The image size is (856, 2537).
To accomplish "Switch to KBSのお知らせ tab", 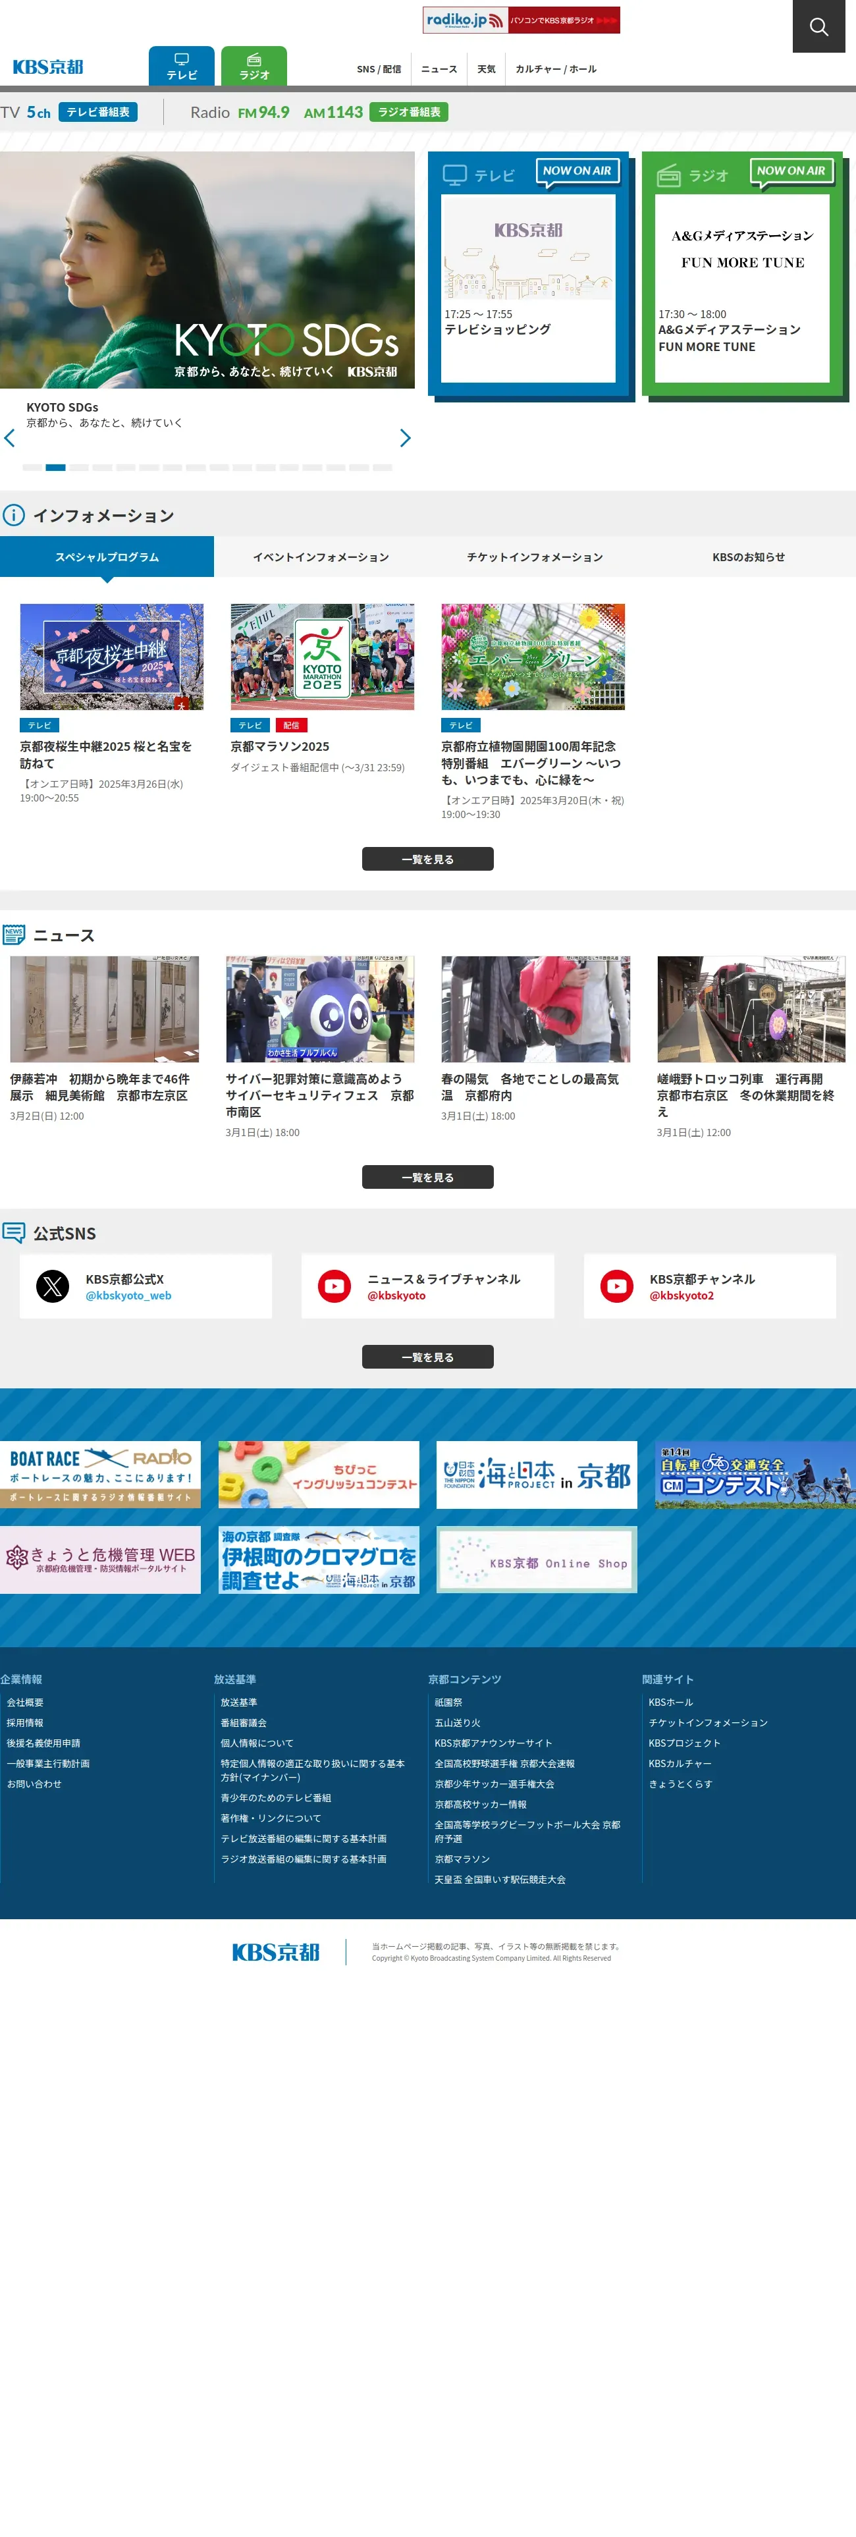I will click(749, 557).
